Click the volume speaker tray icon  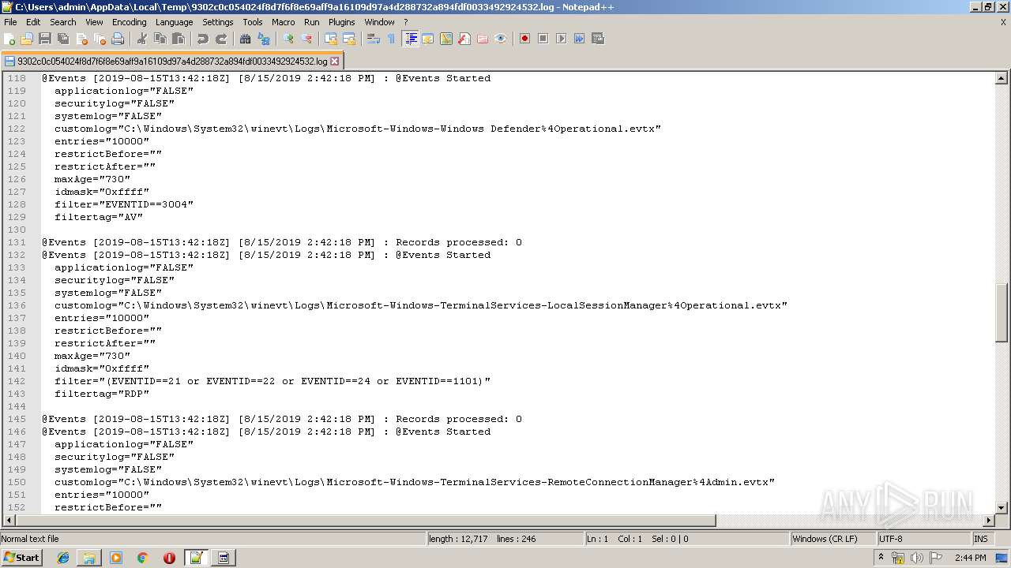point(917,558)
